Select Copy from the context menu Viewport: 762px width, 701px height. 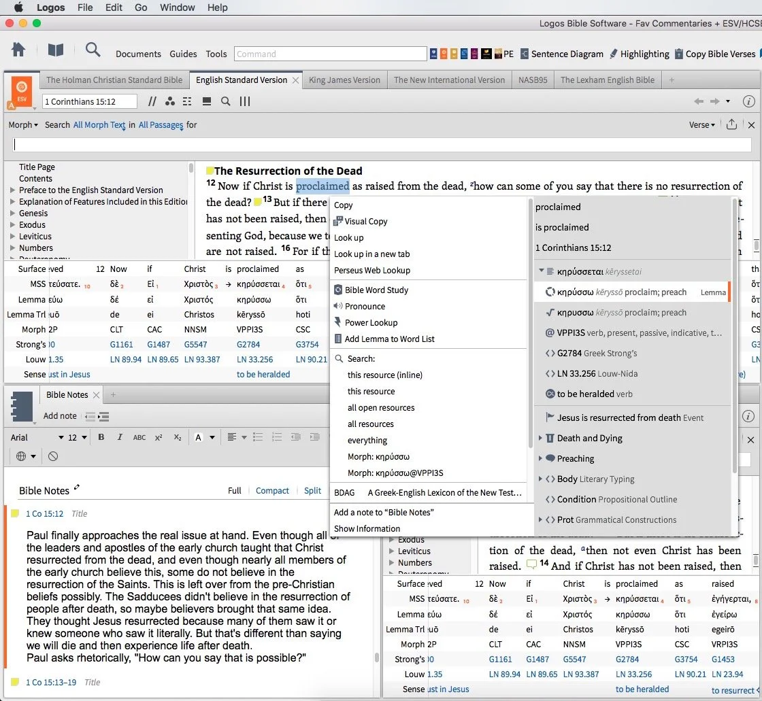point(343,205)
